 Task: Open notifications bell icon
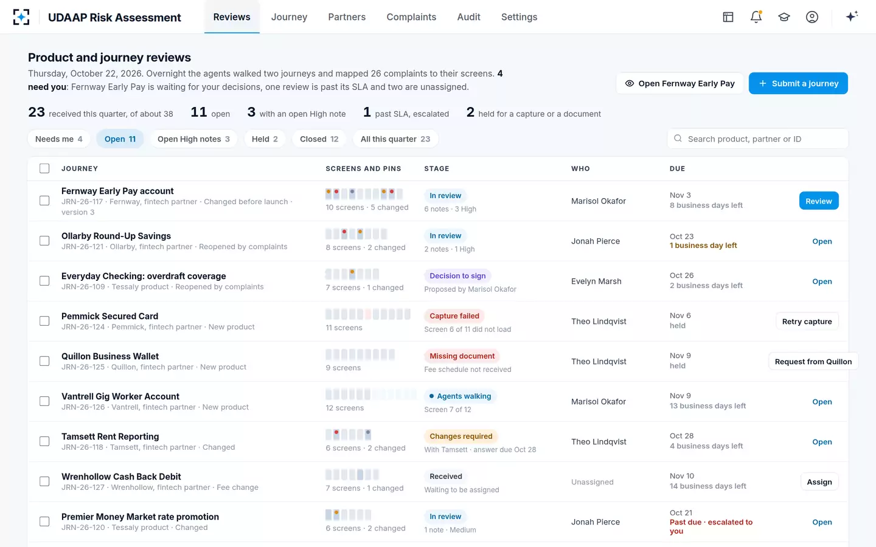click(756, 17)
